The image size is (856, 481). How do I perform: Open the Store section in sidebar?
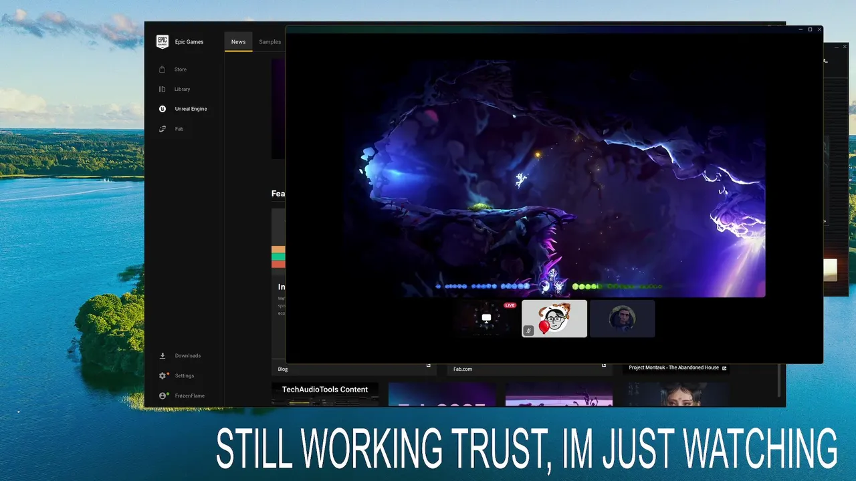pyautogui.click(x=181, y=69)
